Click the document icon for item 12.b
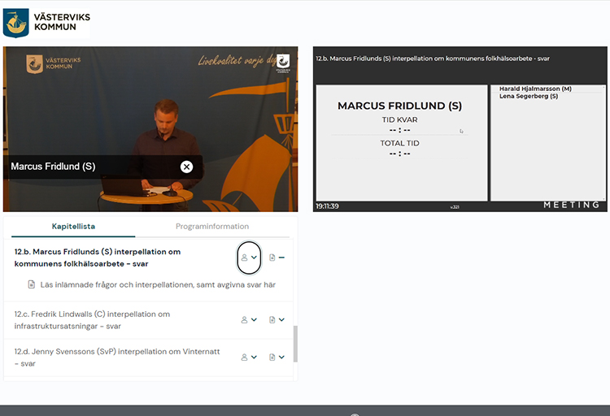610x416 pixels. 272,258
